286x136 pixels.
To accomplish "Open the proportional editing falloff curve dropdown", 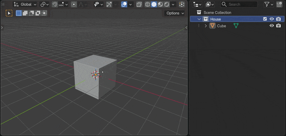I will click(83, 4).
